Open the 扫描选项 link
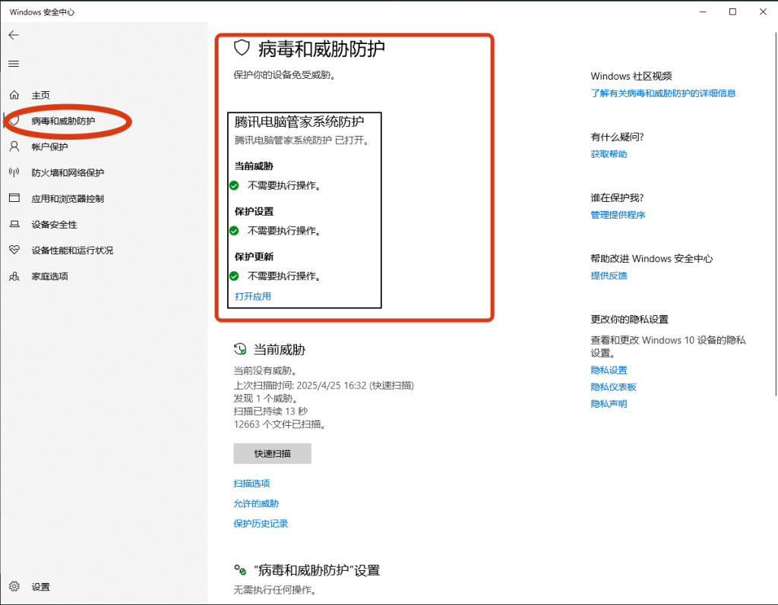 (251, 483)
